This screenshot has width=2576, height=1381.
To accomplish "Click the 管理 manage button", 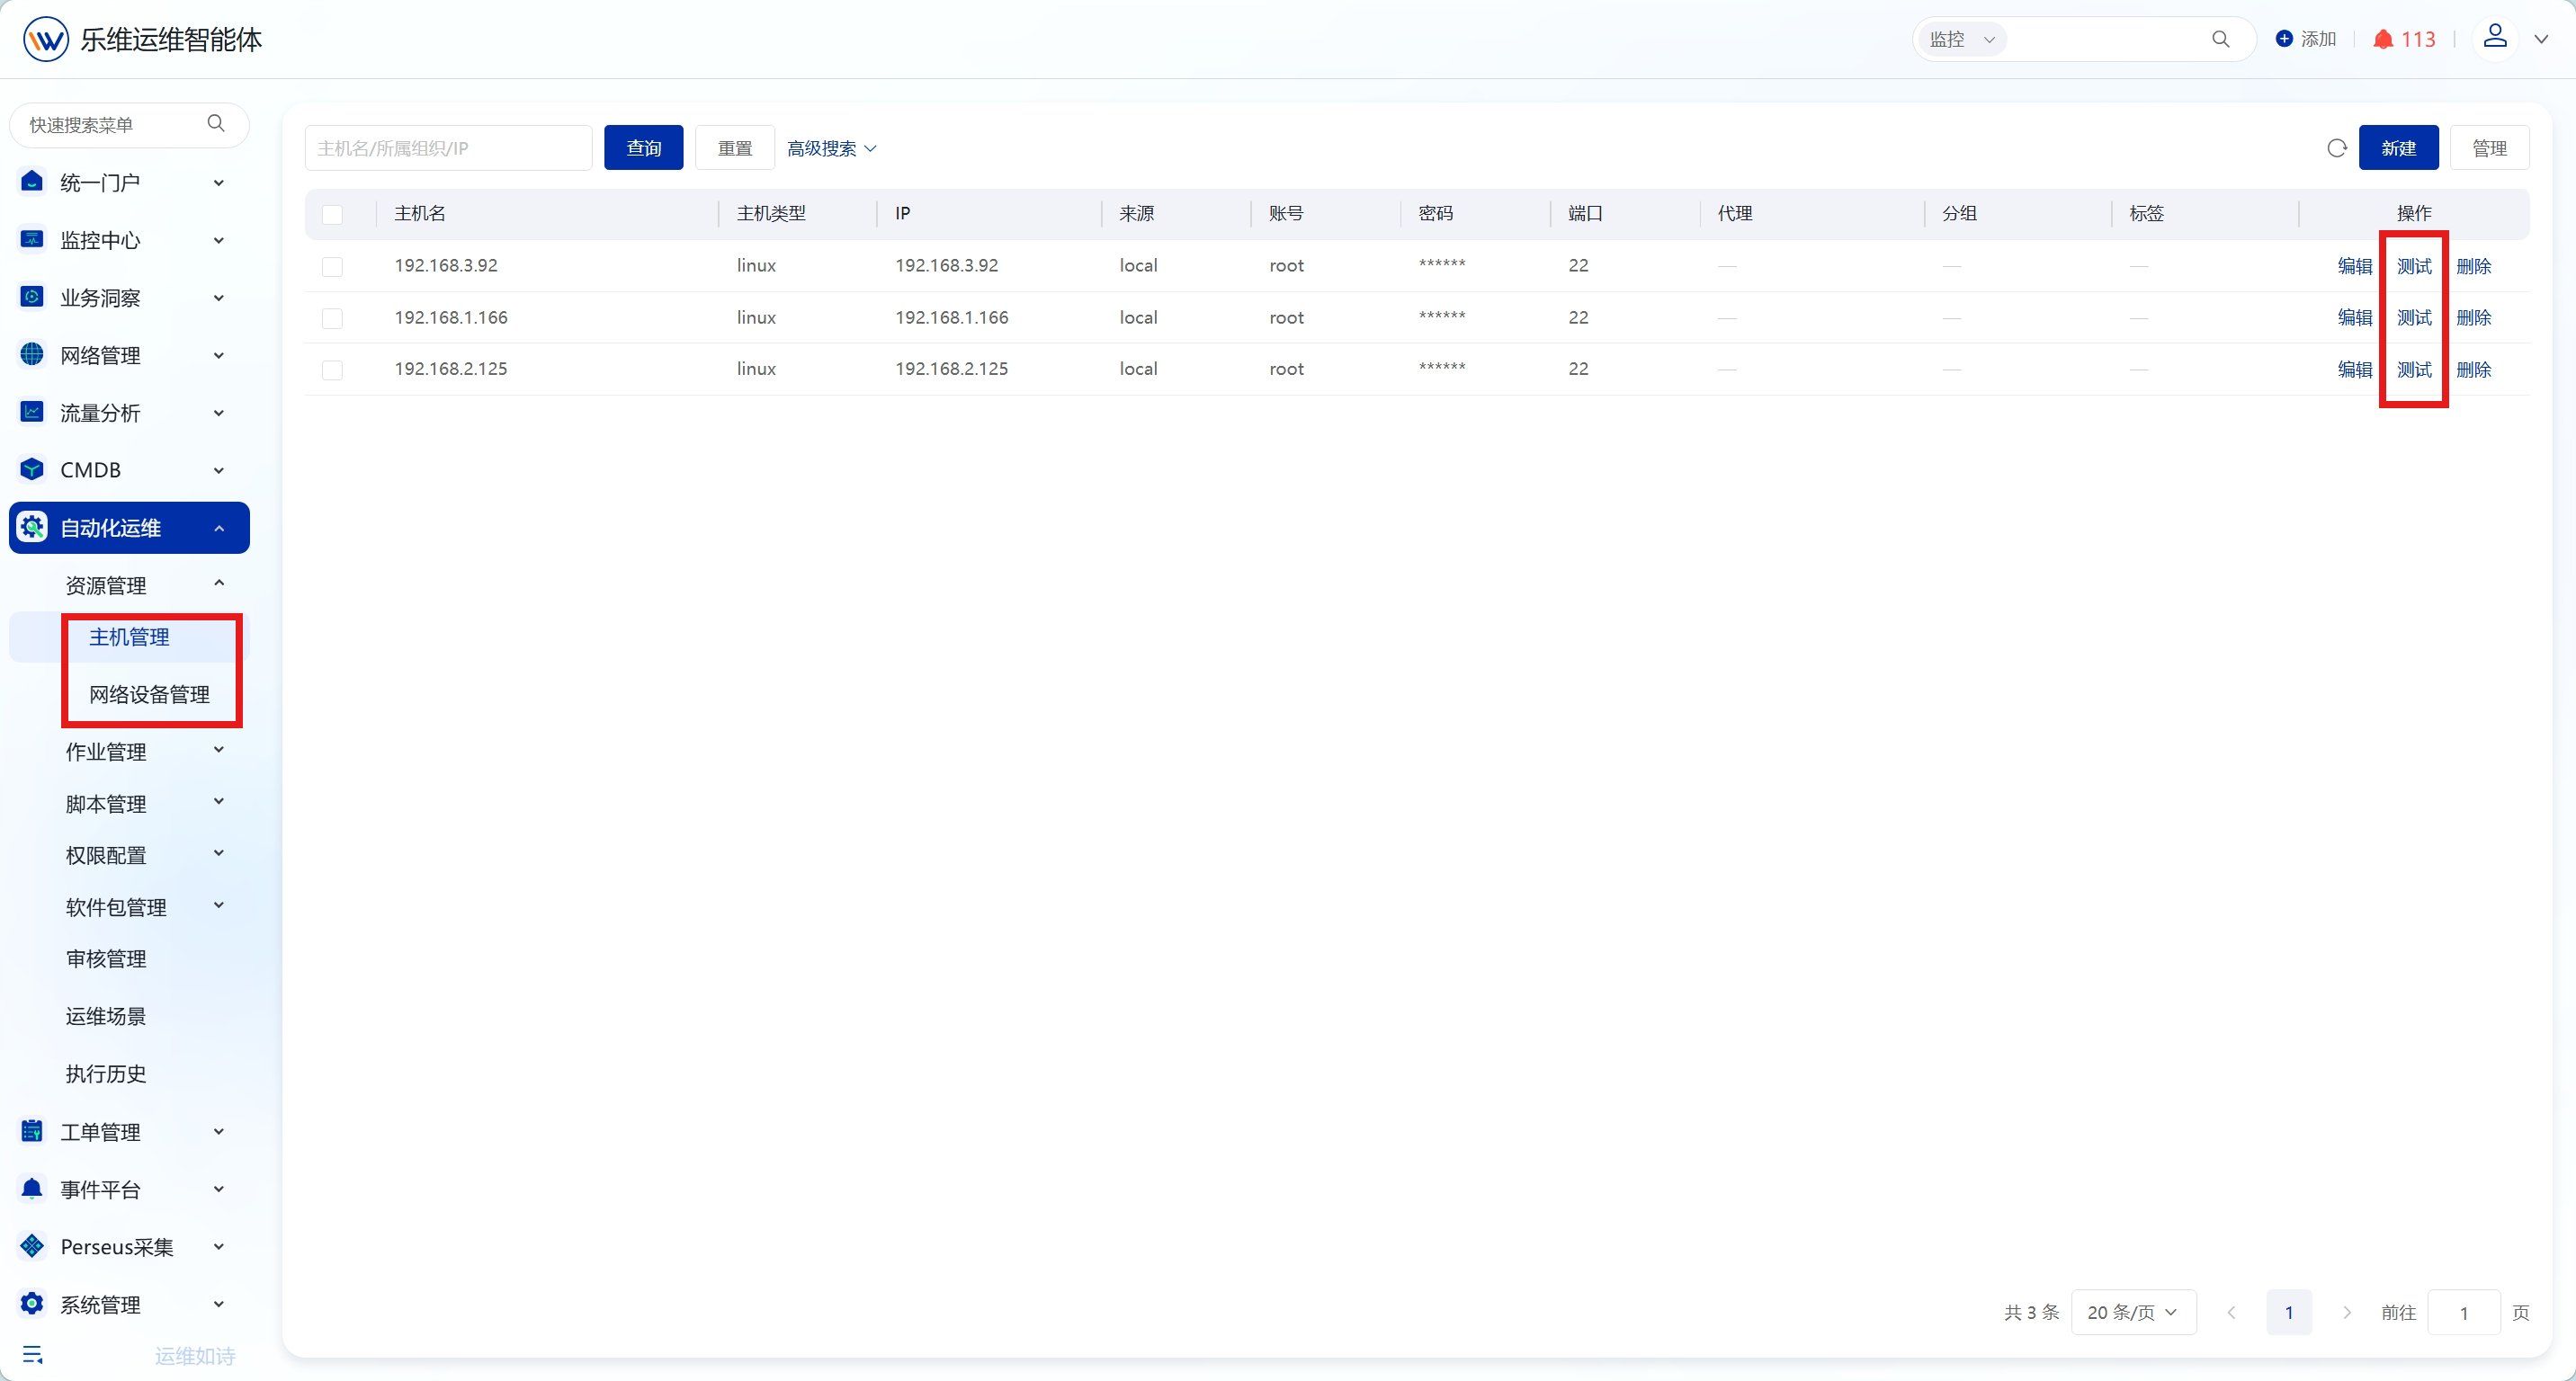I will (2489, 147).
